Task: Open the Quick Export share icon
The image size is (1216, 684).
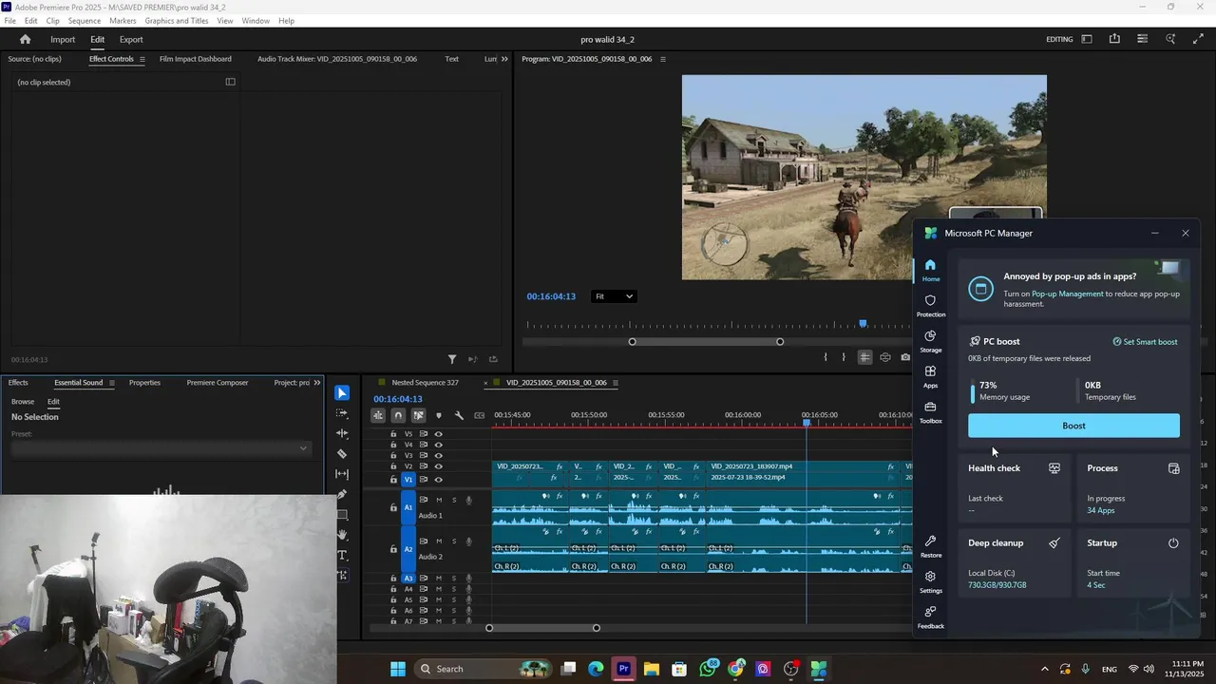Action: coord(1114,39)
